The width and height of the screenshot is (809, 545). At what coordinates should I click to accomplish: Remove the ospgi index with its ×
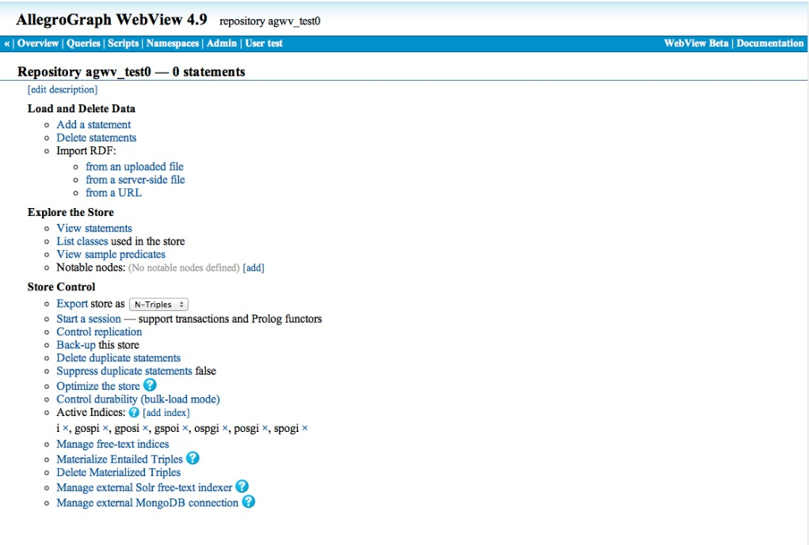224,428
